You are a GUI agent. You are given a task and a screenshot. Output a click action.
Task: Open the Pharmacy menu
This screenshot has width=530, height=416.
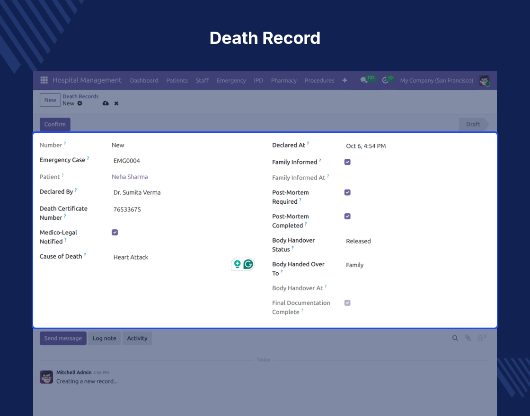pos(283,80)
